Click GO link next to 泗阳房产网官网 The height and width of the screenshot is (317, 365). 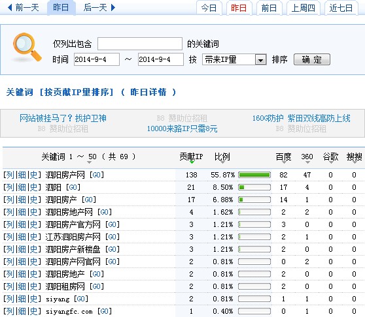(113, 262)
